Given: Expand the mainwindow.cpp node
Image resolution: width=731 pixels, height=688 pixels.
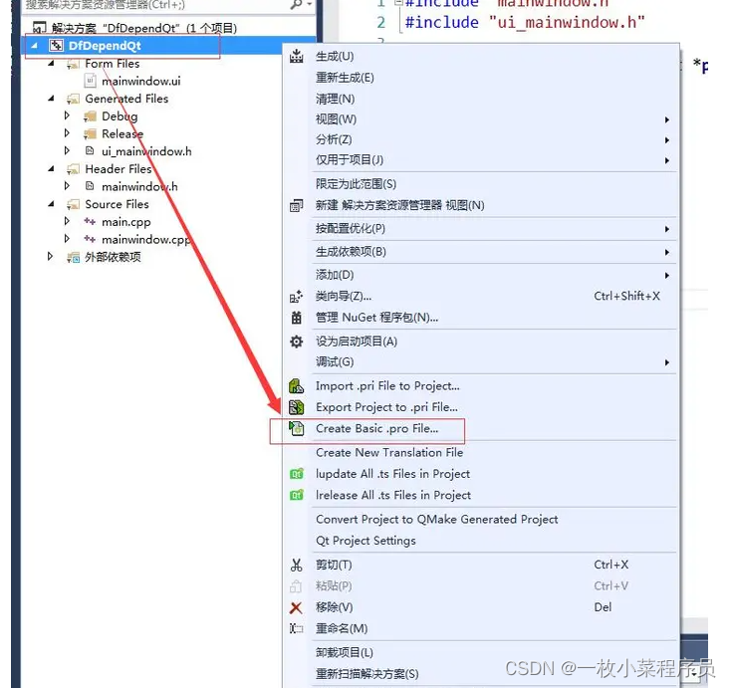Looking at the screenshot, I should click(67, 239).
